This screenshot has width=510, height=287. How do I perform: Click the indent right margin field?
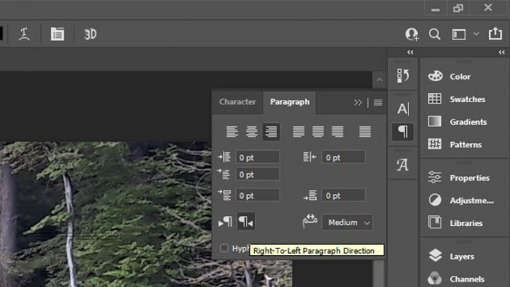343,157
